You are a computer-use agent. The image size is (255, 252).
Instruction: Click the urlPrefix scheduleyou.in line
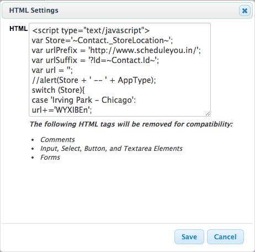pos(116,50)
